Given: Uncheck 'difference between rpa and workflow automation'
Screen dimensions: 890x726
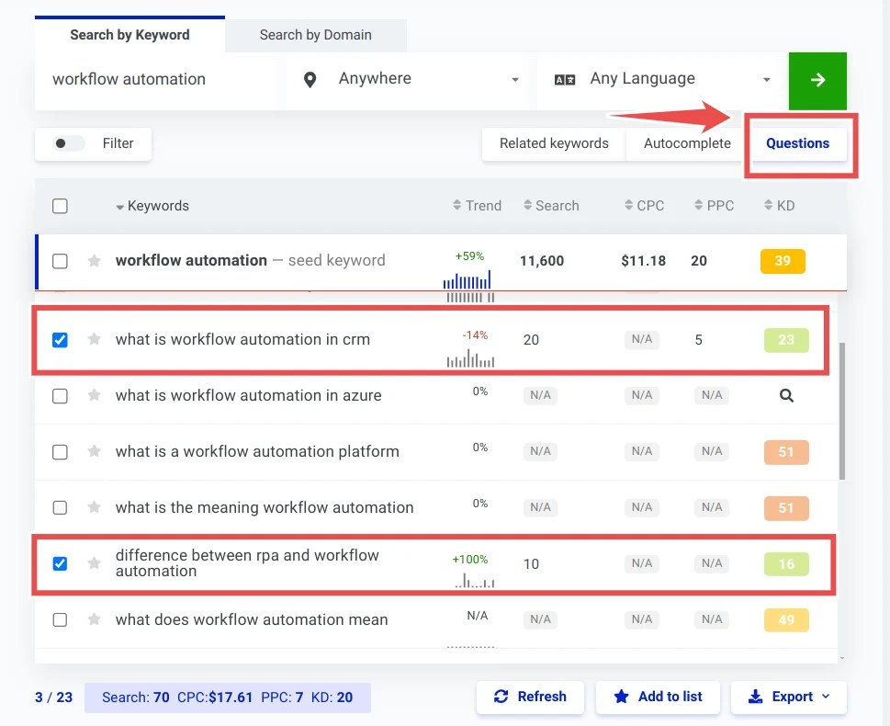Looking at the screenshot, I should point(61,563).
